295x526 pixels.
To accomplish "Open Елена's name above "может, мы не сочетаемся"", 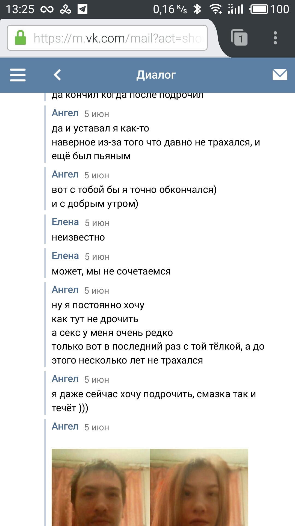I will [x=65, y=256].
